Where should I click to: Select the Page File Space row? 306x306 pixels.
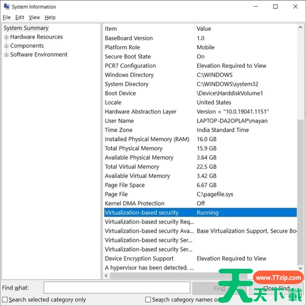[200, 185]
